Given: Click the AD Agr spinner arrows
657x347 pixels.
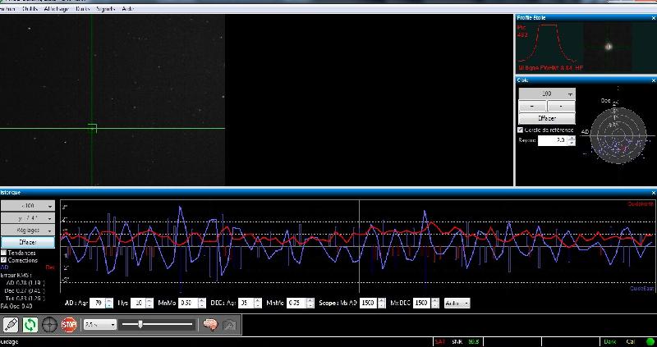Looking at the screenshot, I should point(109,303).
